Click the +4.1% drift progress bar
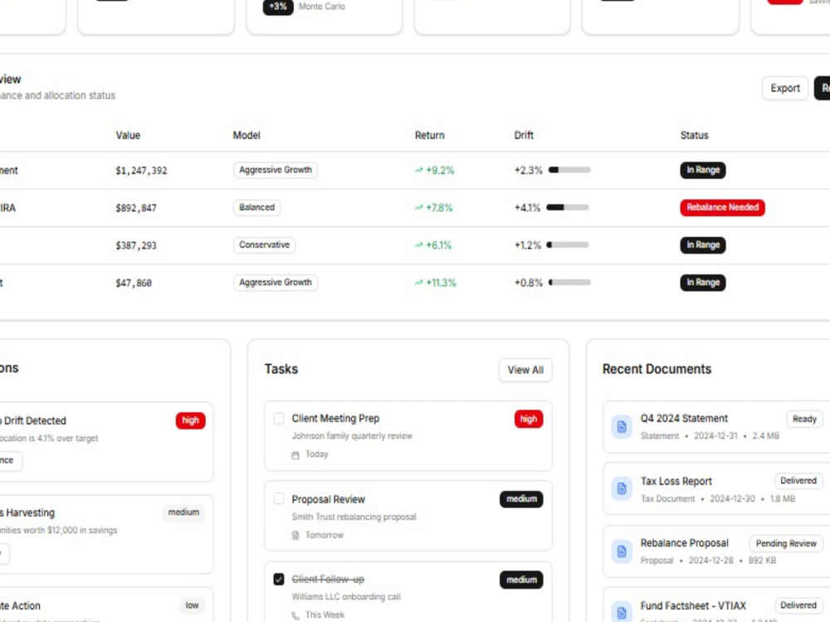 coord(568,207)
